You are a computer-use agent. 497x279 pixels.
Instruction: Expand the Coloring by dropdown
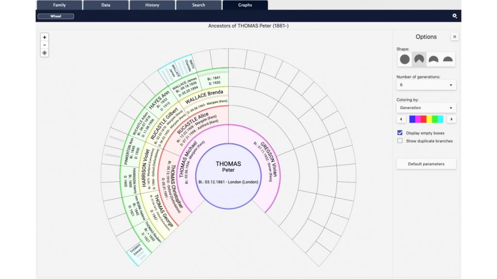pyautogui.click(x=426, y=108)
